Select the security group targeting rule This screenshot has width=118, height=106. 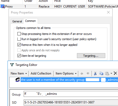click(69, 80)
